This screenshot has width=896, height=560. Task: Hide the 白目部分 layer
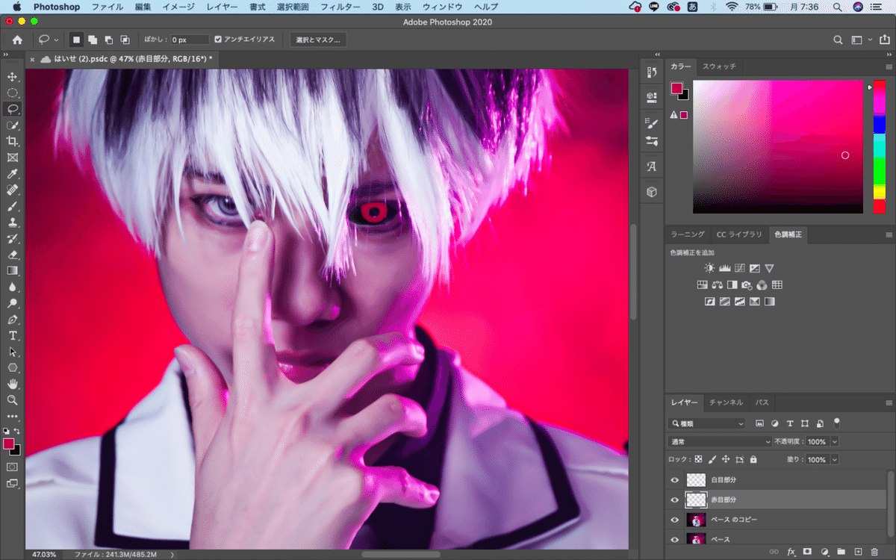click(675, 480)
